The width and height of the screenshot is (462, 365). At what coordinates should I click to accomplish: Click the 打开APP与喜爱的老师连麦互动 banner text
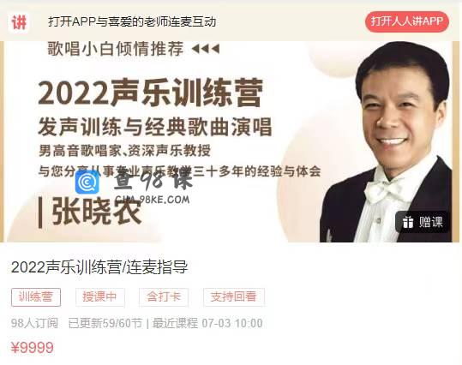click(132, 21)
